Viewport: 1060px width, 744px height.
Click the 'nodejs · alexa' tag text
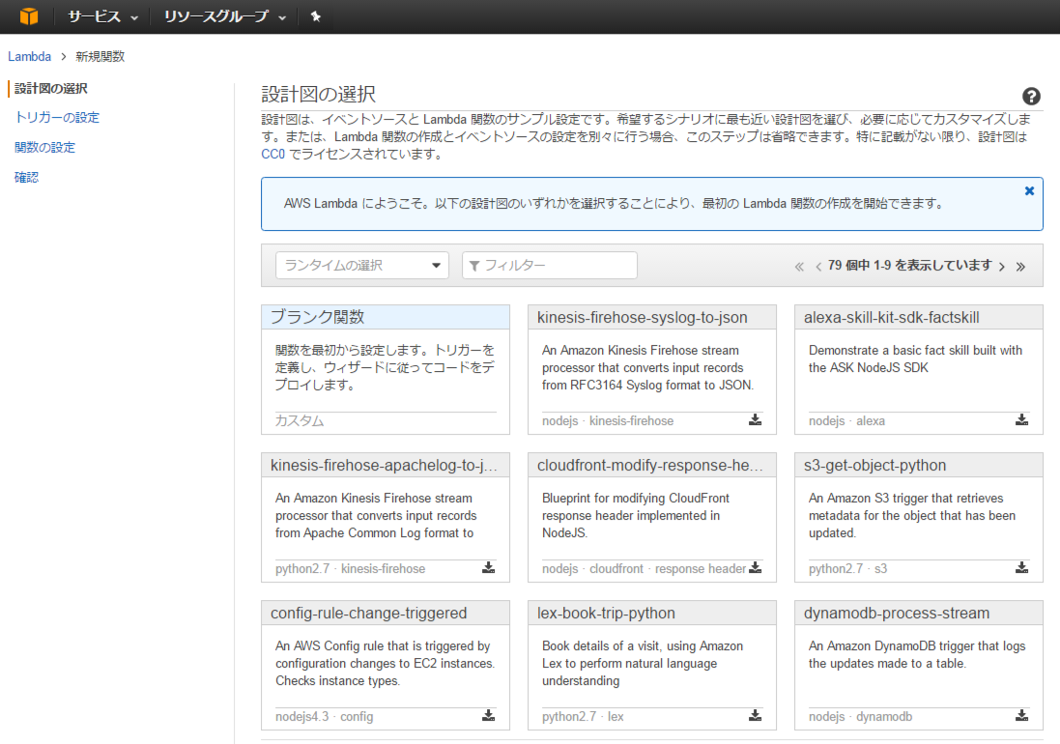click(846, 421)
